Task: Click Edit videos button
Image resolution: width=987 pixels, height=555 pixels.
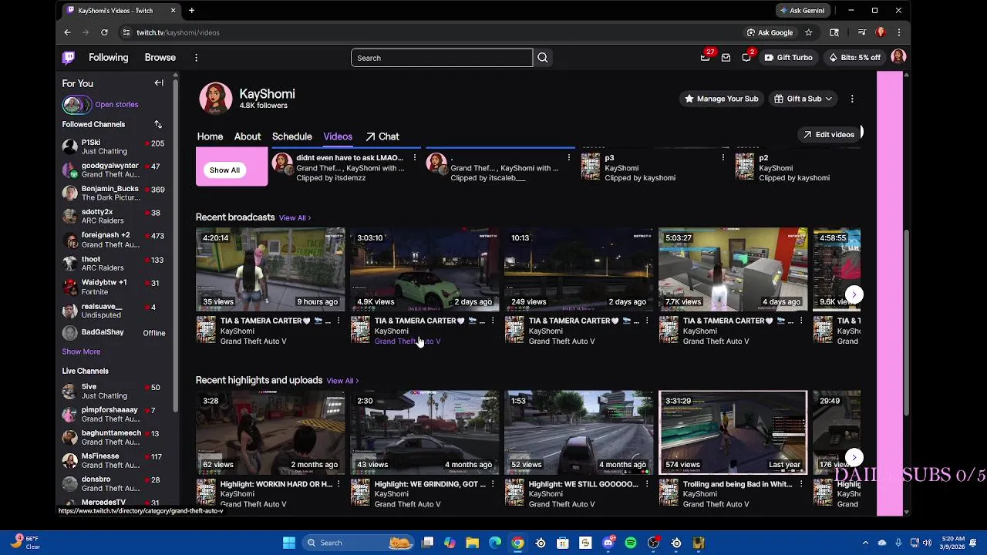Action: coord(828,134)
